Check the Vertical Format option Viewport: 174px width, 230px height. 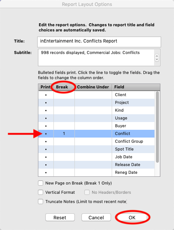(41, 192)
